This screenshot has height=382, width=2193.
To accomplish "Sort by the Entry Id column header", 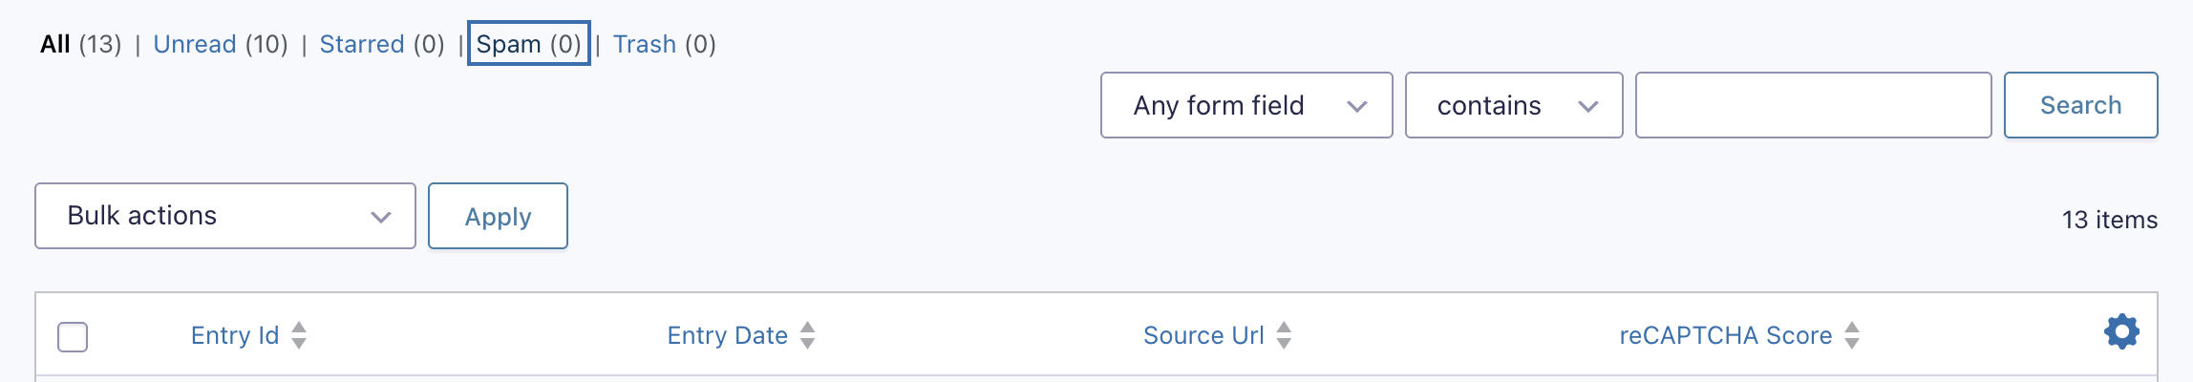I will 235,335.
